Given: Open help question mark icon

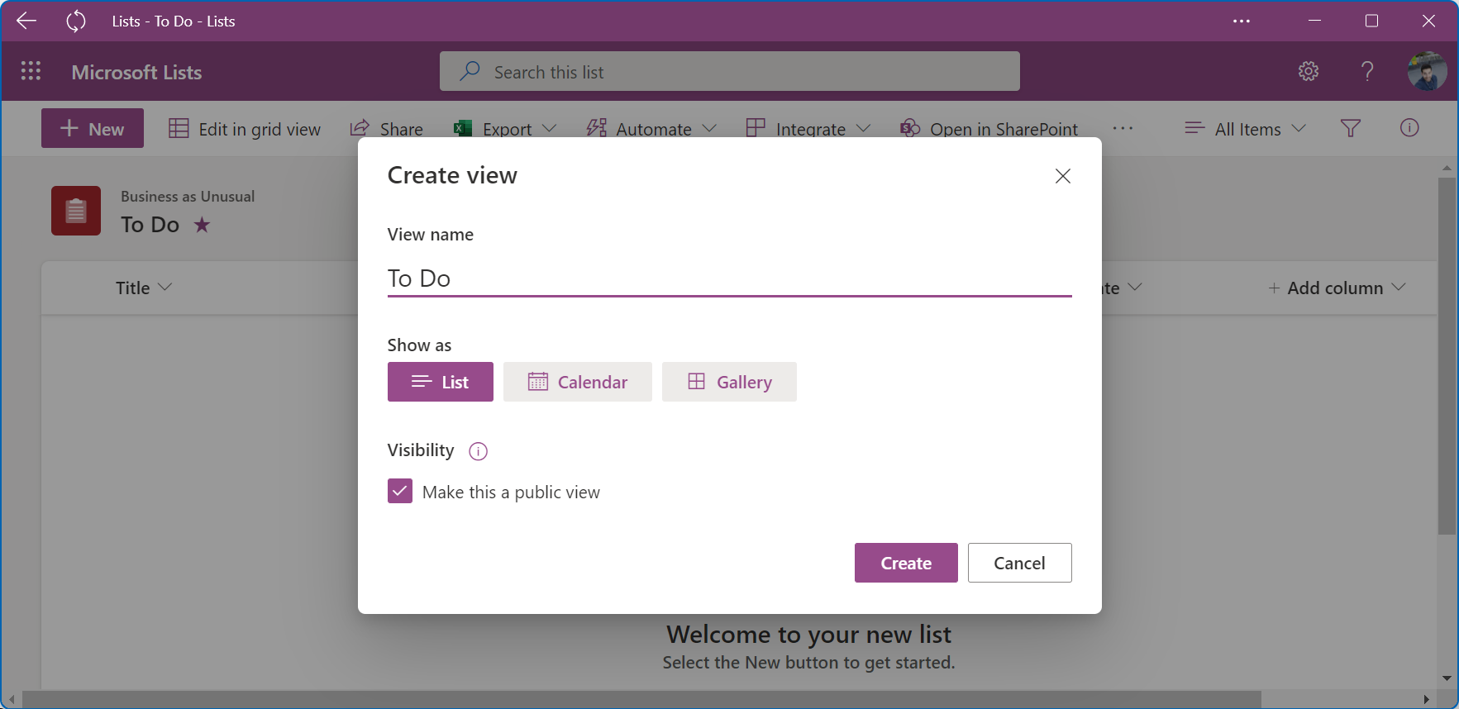Looking at the screenshot, I should [1367, 72].
